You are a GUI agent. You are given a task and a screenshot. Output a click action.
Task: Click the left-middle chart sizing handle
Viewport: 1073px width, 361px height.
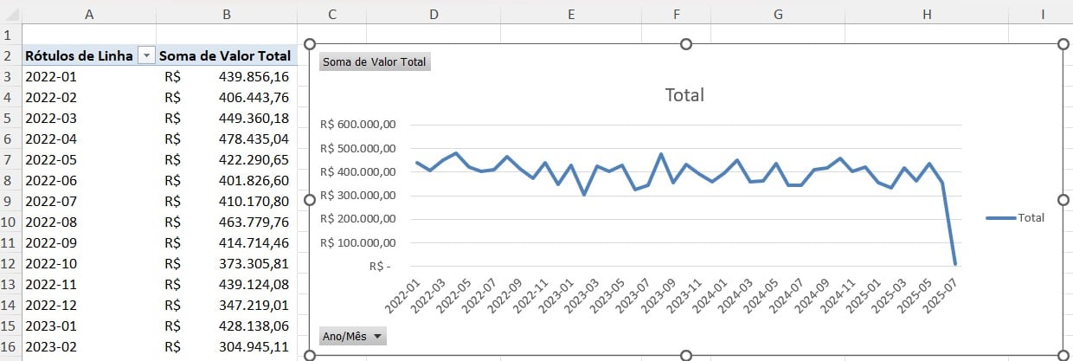[x=309, y=200]
